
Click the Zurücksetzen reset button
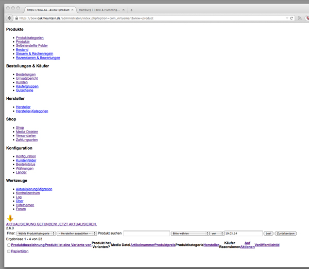point(286,233)
